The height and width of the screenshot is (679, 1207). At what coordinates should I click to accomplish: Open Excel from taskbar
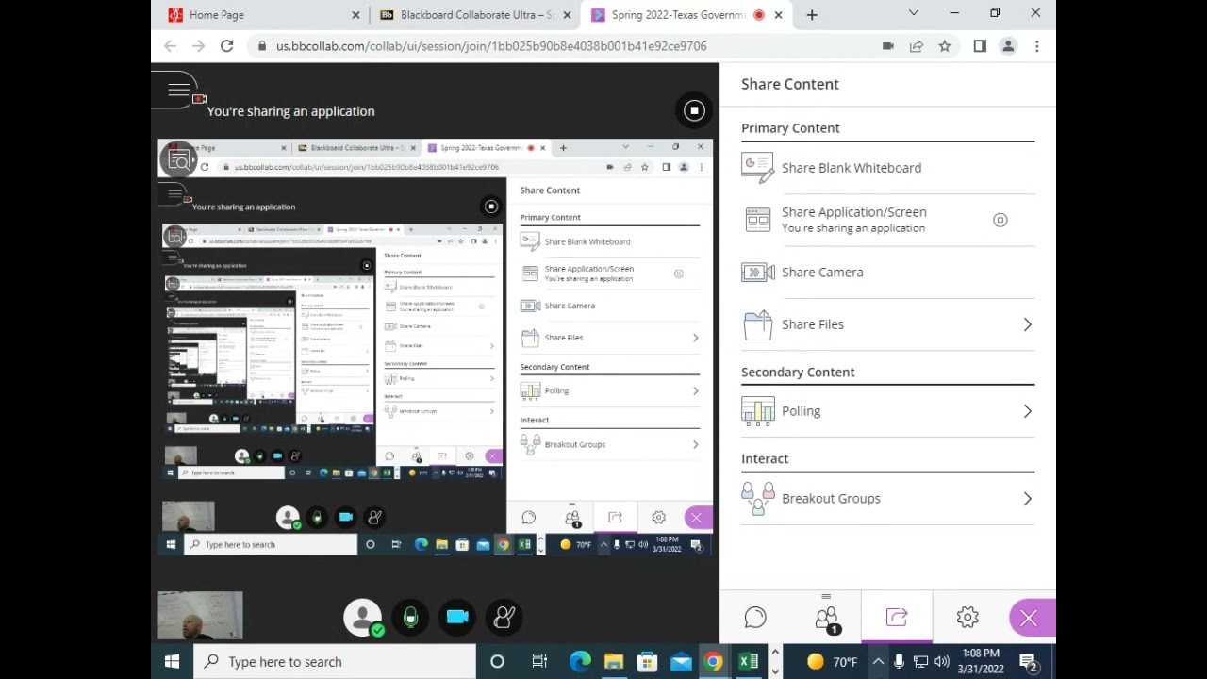click(x=748, y=662)
